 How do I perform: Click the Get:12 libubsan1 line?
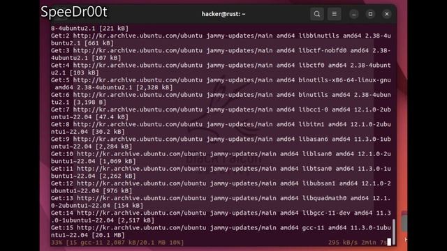(221, 184)
